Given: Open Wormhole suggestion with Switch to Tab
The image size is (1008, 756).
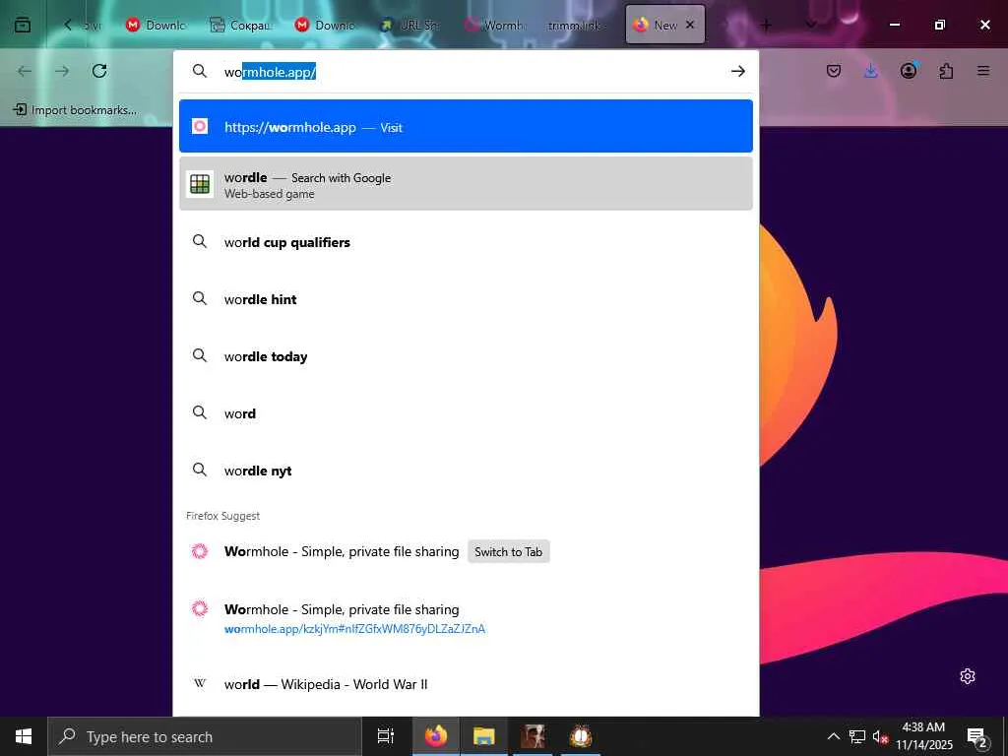Looking at the screenshot, I should pos(466,551).
